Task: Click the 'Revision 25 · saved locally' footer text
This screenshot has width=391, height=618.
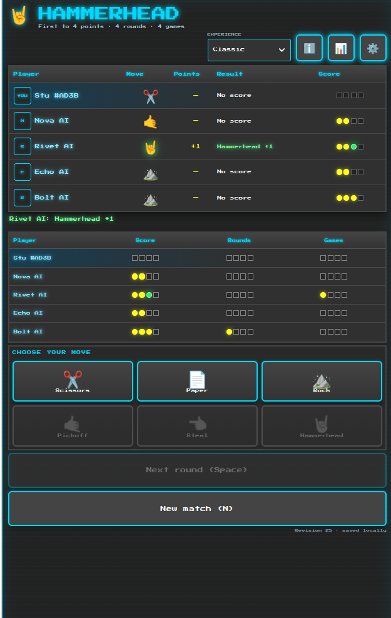Action: click(340, 530)
